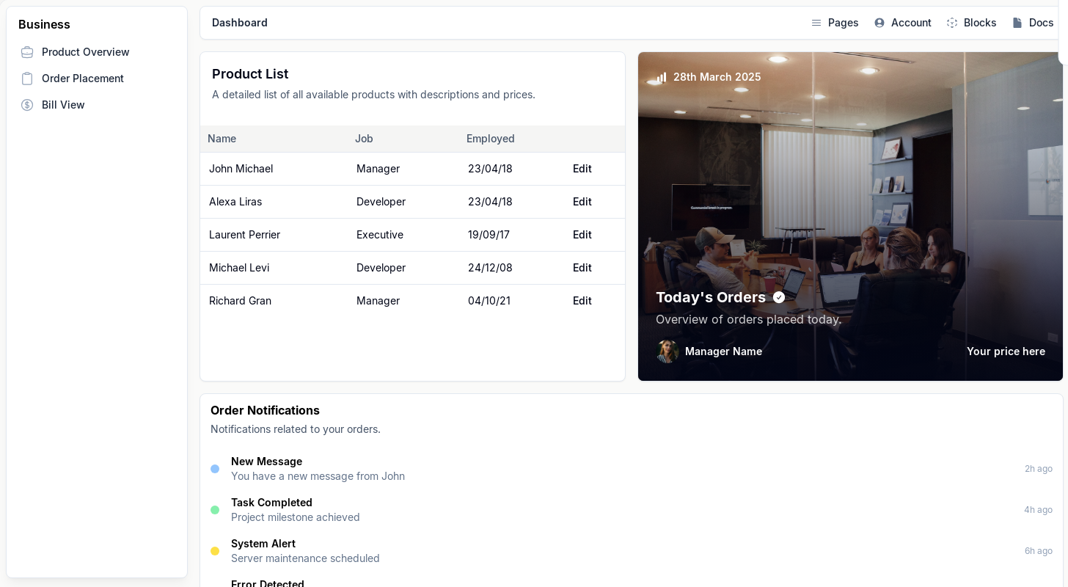
Task: Open the New Message notification
Action: coord(266,462)
